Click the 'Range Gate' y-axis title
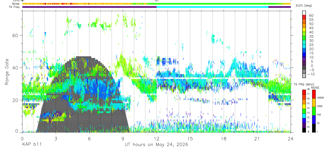 click(7, 72)
